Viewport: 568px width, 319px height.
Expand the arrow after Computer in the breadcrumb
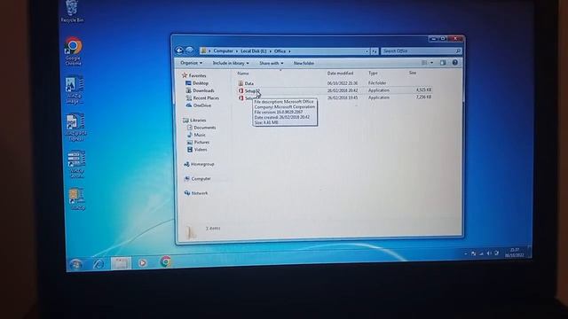(237, 51)
